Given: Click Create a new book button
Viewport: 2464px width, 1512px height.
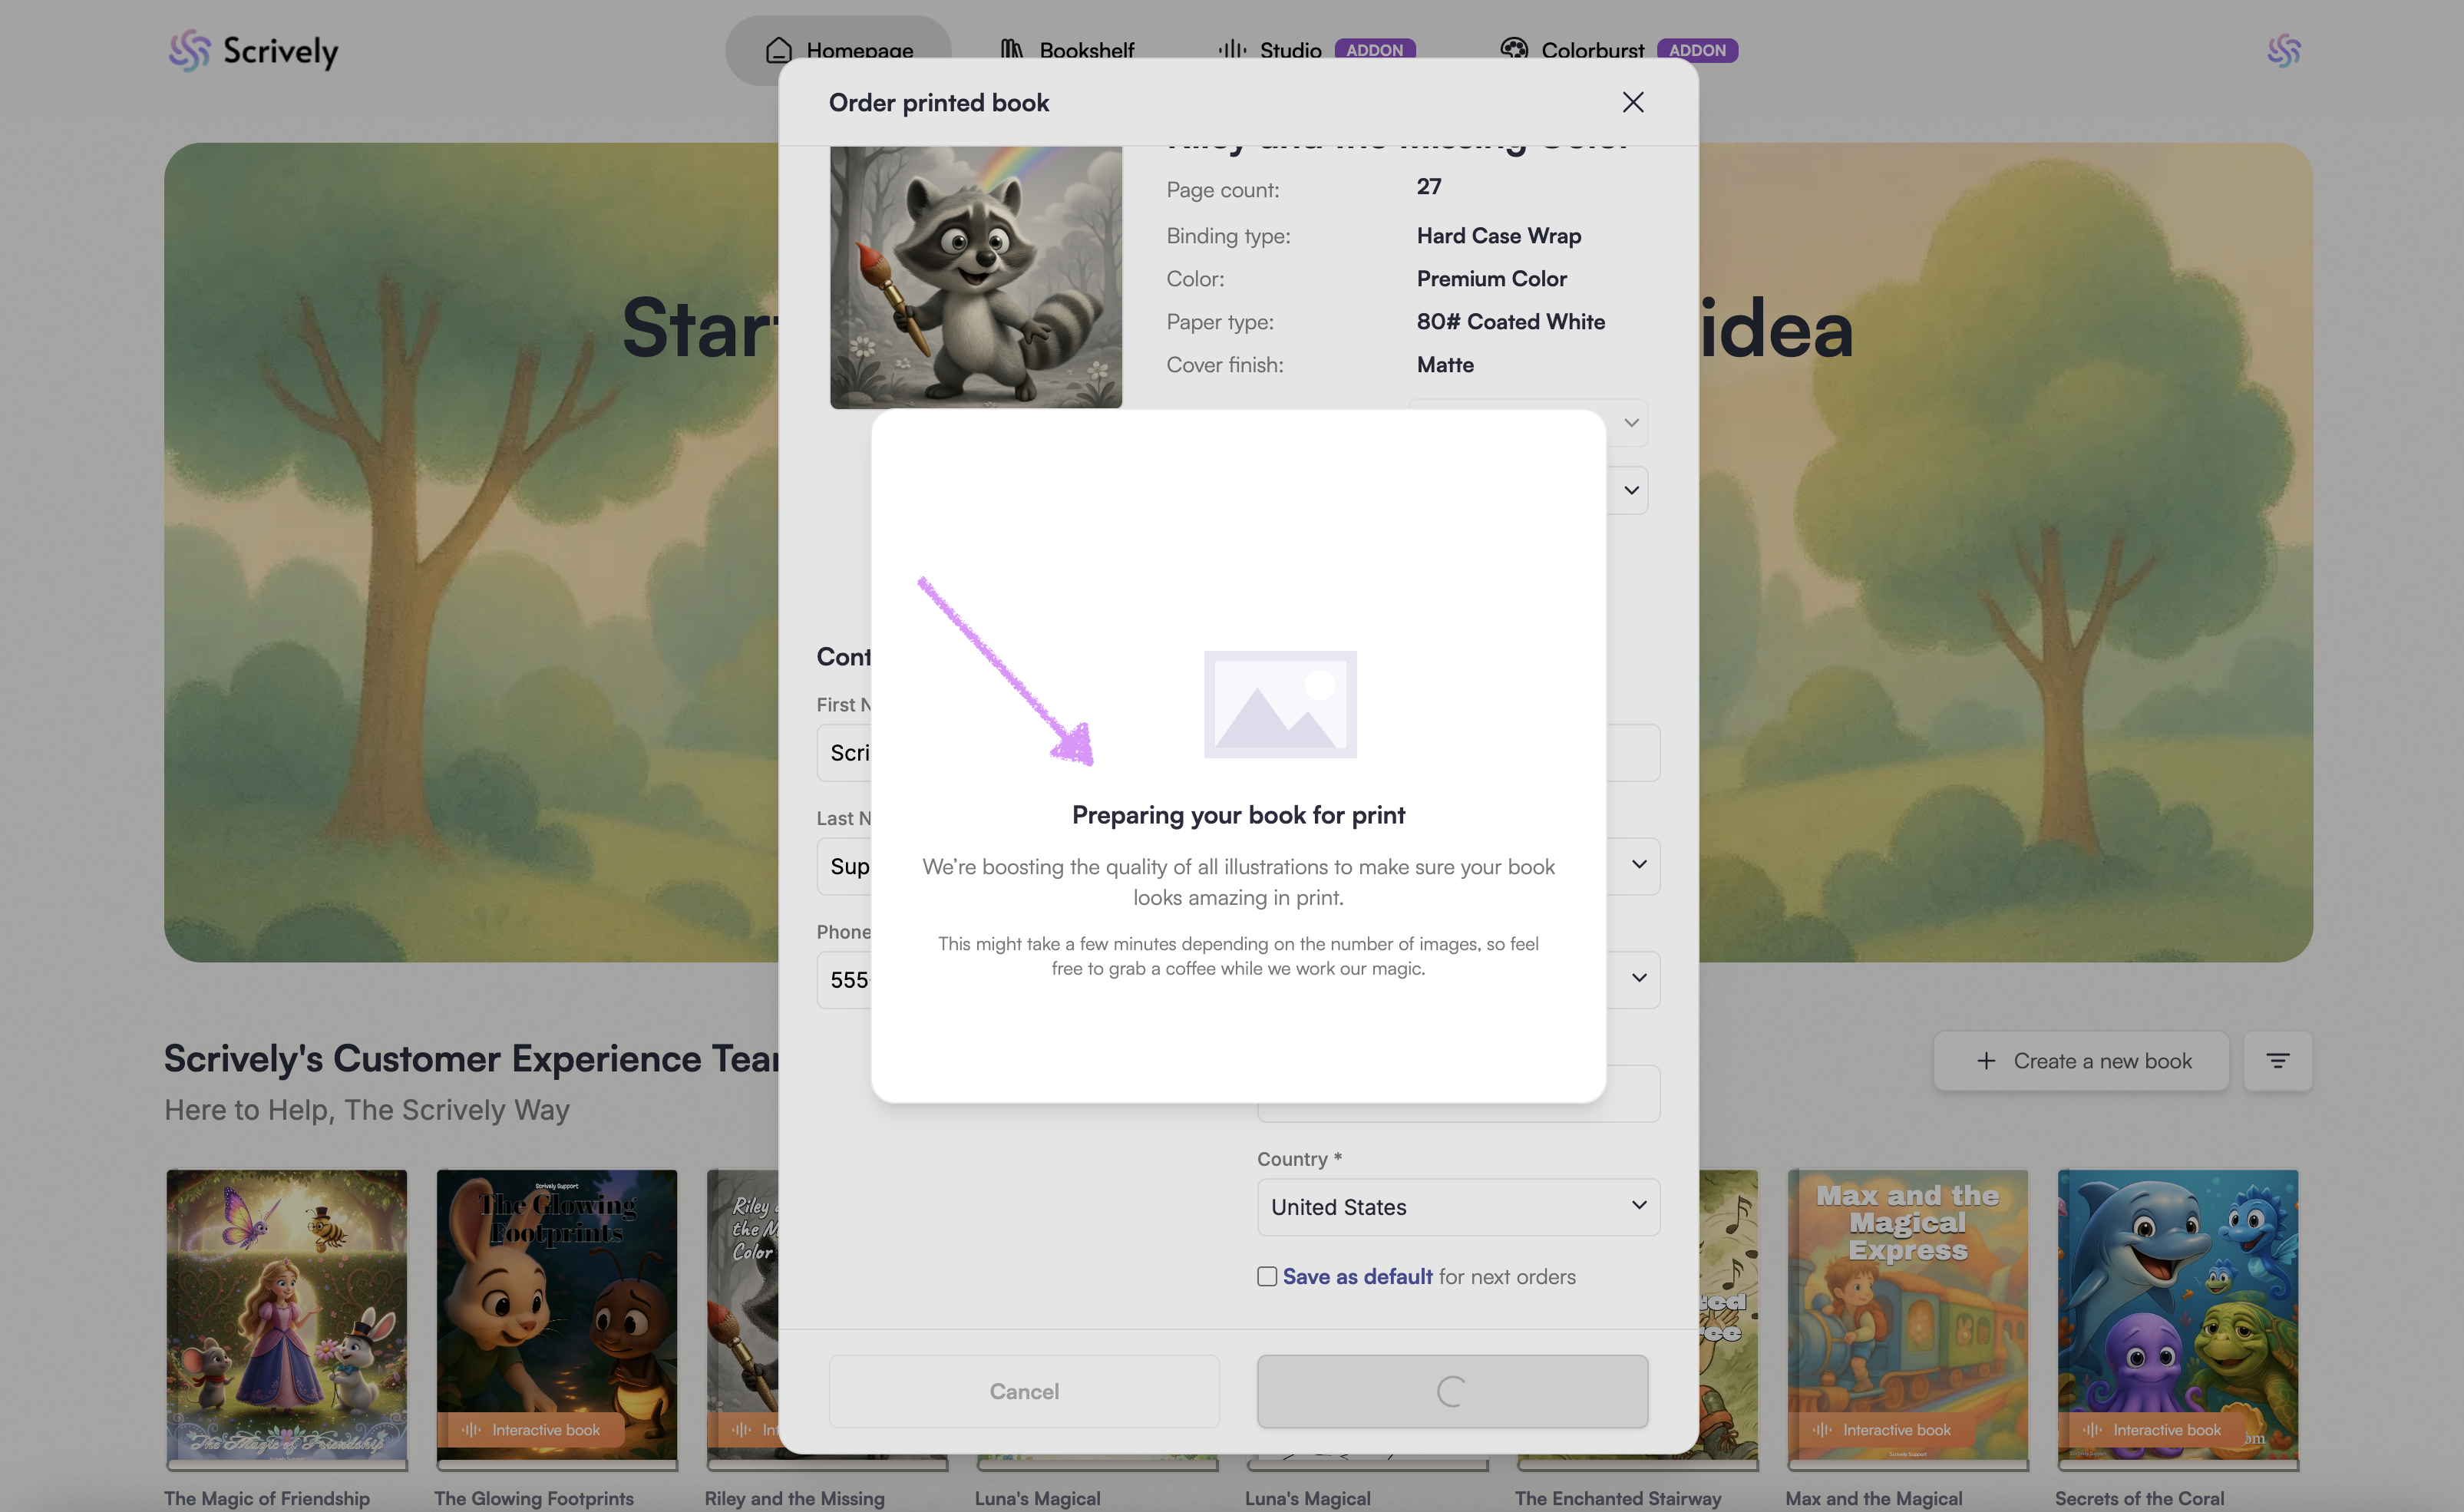Looking at the screenshot, I should point(2080,1061).
